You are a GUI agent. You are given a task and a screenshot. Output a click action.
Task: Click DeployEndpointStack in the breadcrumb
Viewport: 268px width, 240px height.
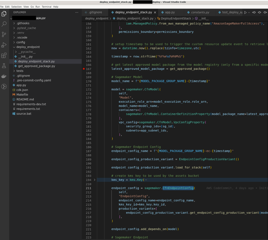(176, 18)
